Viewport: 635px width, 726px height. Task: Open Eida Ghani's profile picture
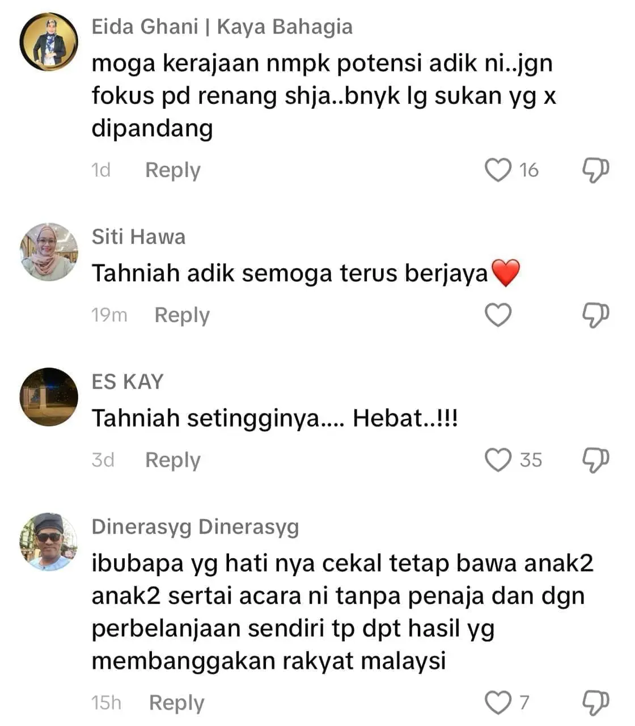coord(49,41)
